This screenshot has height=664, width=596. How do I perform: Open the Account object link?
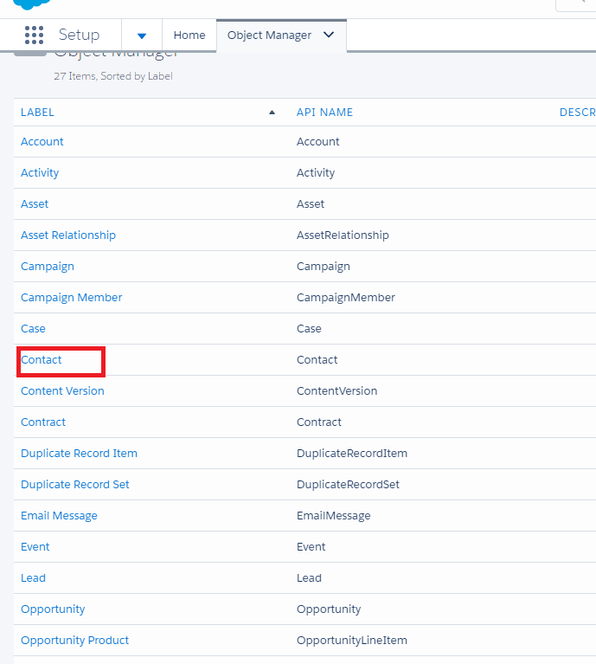(x=42, y=142)
